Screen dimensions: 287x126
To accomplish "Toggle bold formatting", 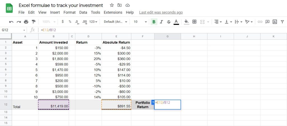I will click(x=154, y=22).
